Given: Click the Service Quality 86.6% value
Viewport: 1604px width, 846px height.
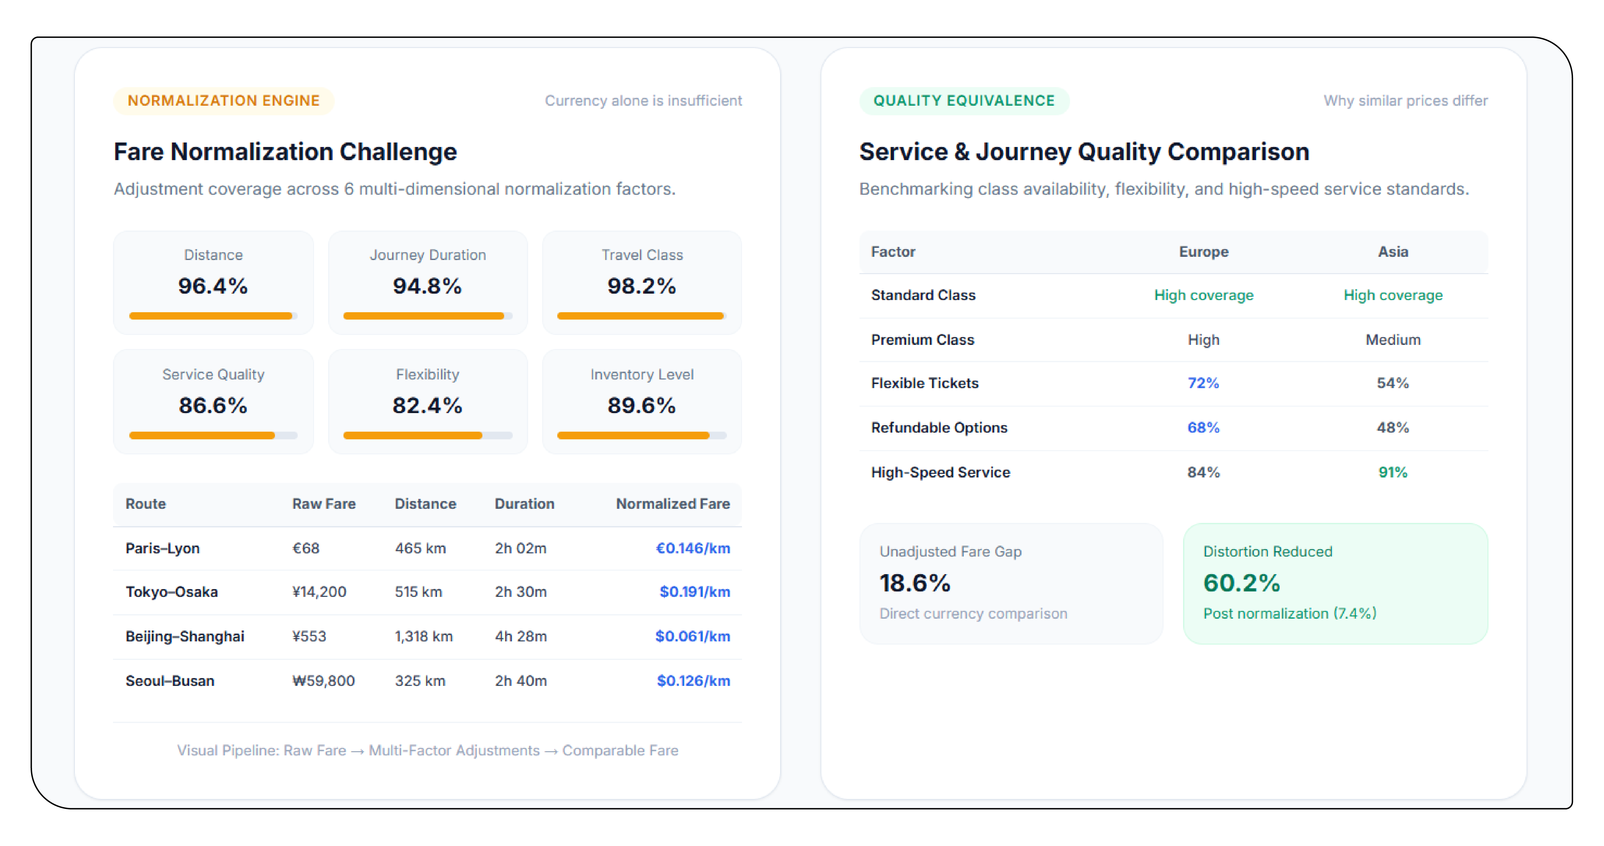Looking at the screenshot, I should point(213,406).
